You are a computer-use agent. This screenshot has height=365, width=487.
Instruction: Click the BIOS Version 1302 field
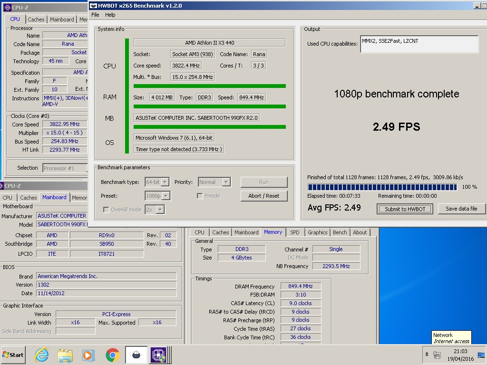(107, 285)
